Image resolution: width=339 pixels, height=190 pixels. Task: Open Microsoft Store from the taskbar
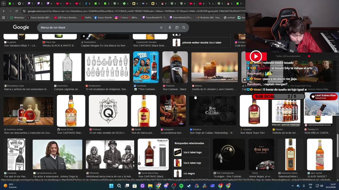click(x=135, y=186)
